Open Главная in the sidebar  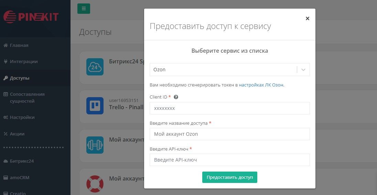(x=19, y=45)
